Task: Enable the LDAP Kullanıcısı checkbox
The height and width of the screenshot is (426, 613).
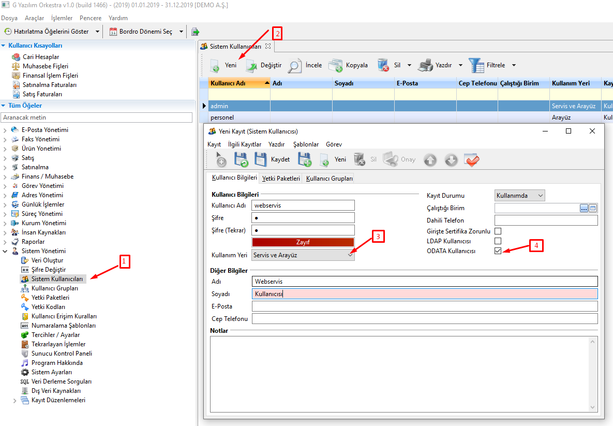Action: click(x=498, y=241)
